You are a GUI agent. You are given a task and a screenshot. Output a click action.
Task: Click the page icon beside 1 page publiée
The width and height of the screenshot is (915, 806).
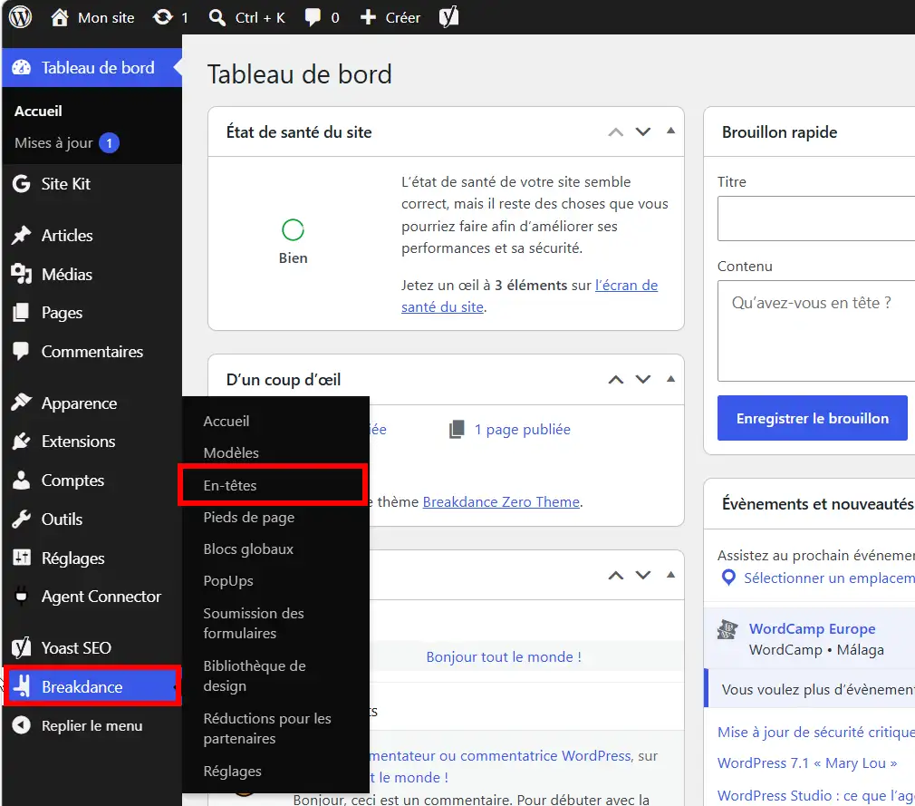[x=457, y=429]
